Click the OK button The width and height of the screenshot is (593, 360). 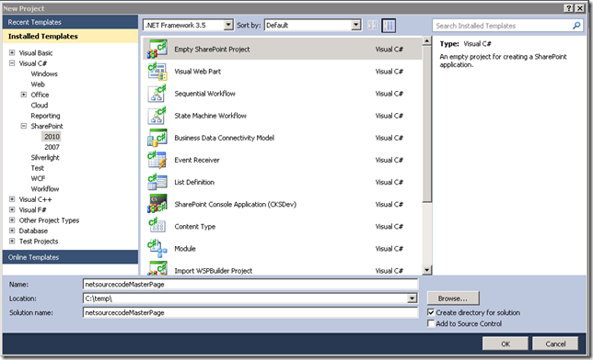(x=506, y=343)
